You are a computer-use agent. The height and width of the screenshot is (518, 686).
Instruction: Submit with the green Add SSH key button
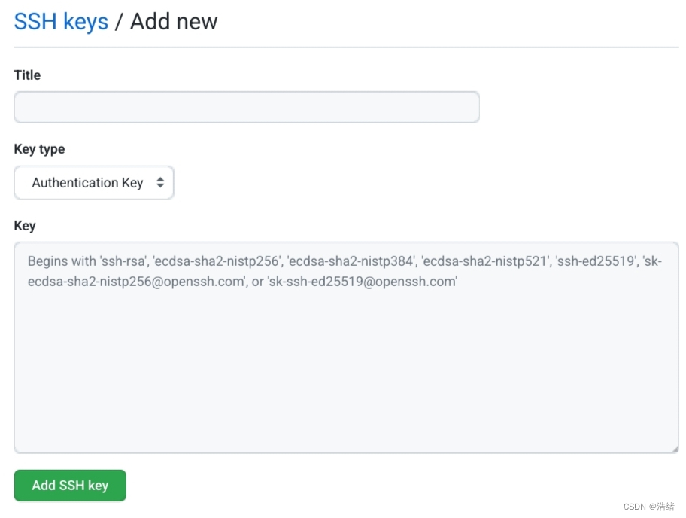pyautogui.click(x=70, y=486)
